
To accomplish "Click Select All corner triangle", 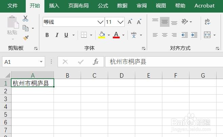I will pos(7,75).
